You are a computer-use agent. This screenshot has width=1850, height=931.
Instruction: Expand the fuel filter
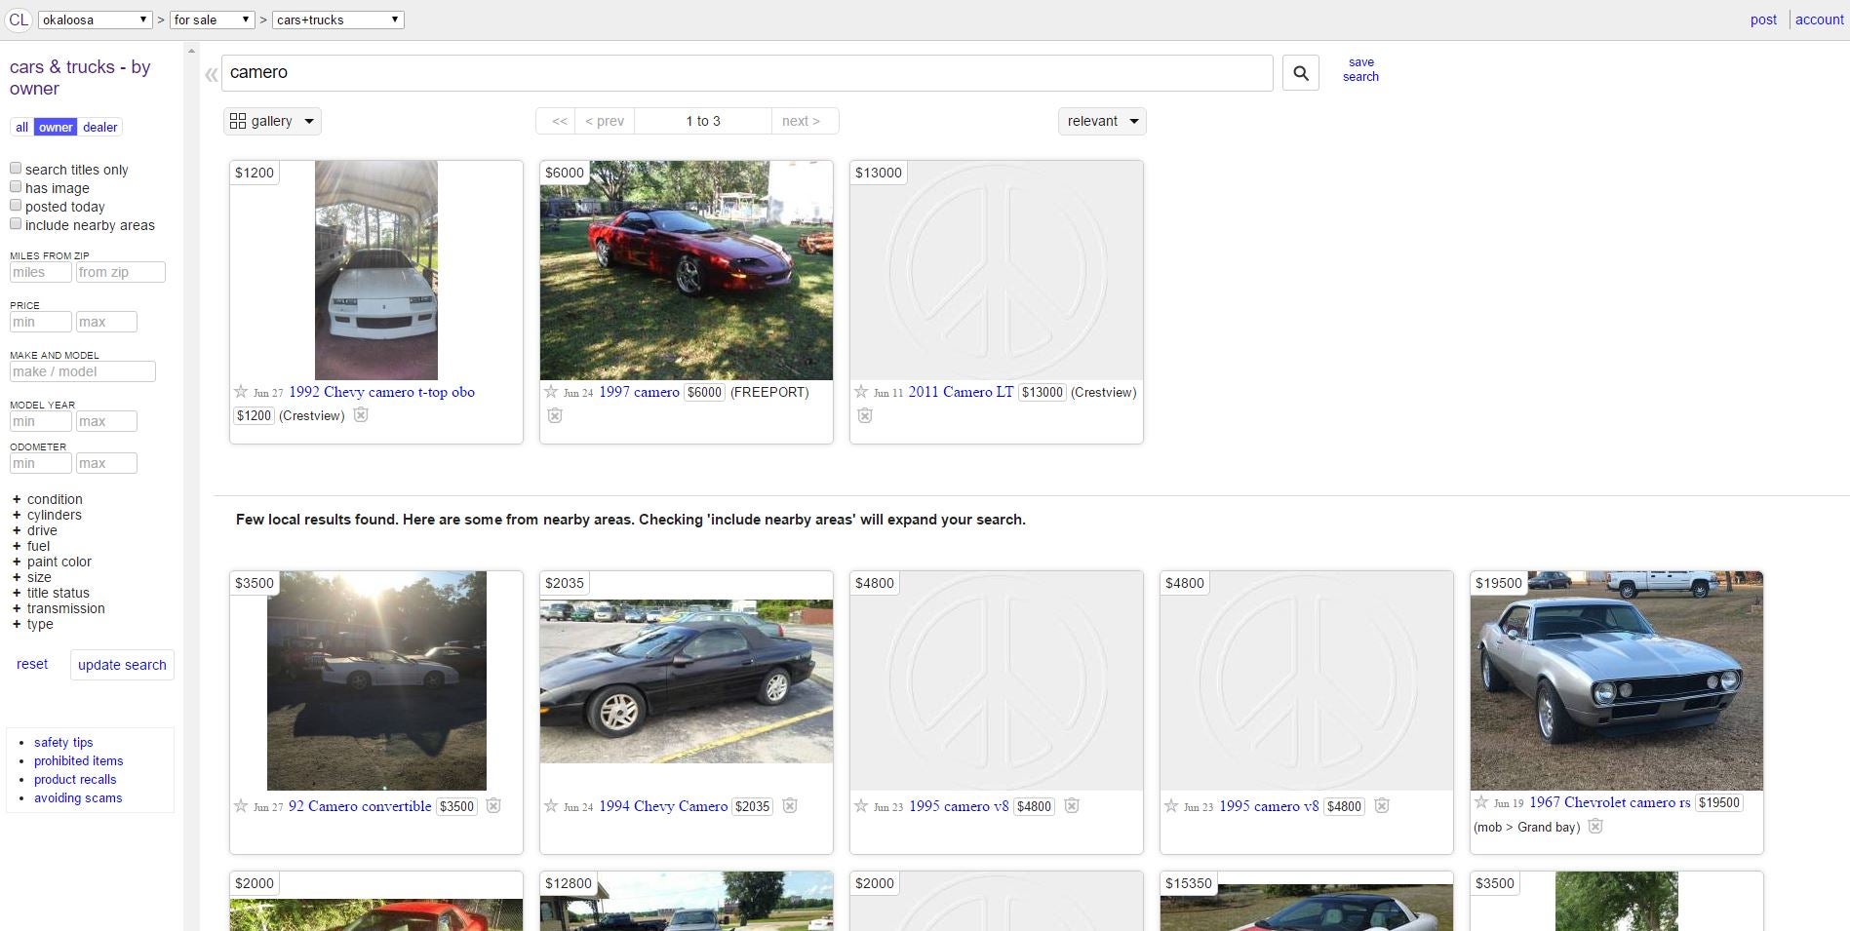point(30,546)
